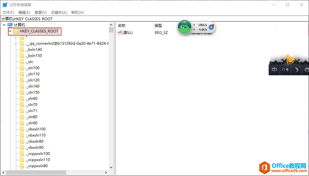Image resolution: width=309 pixels, height=176 pixels.
Task: Click the ._sln150 folder icon
Action: tap(22, 92)
